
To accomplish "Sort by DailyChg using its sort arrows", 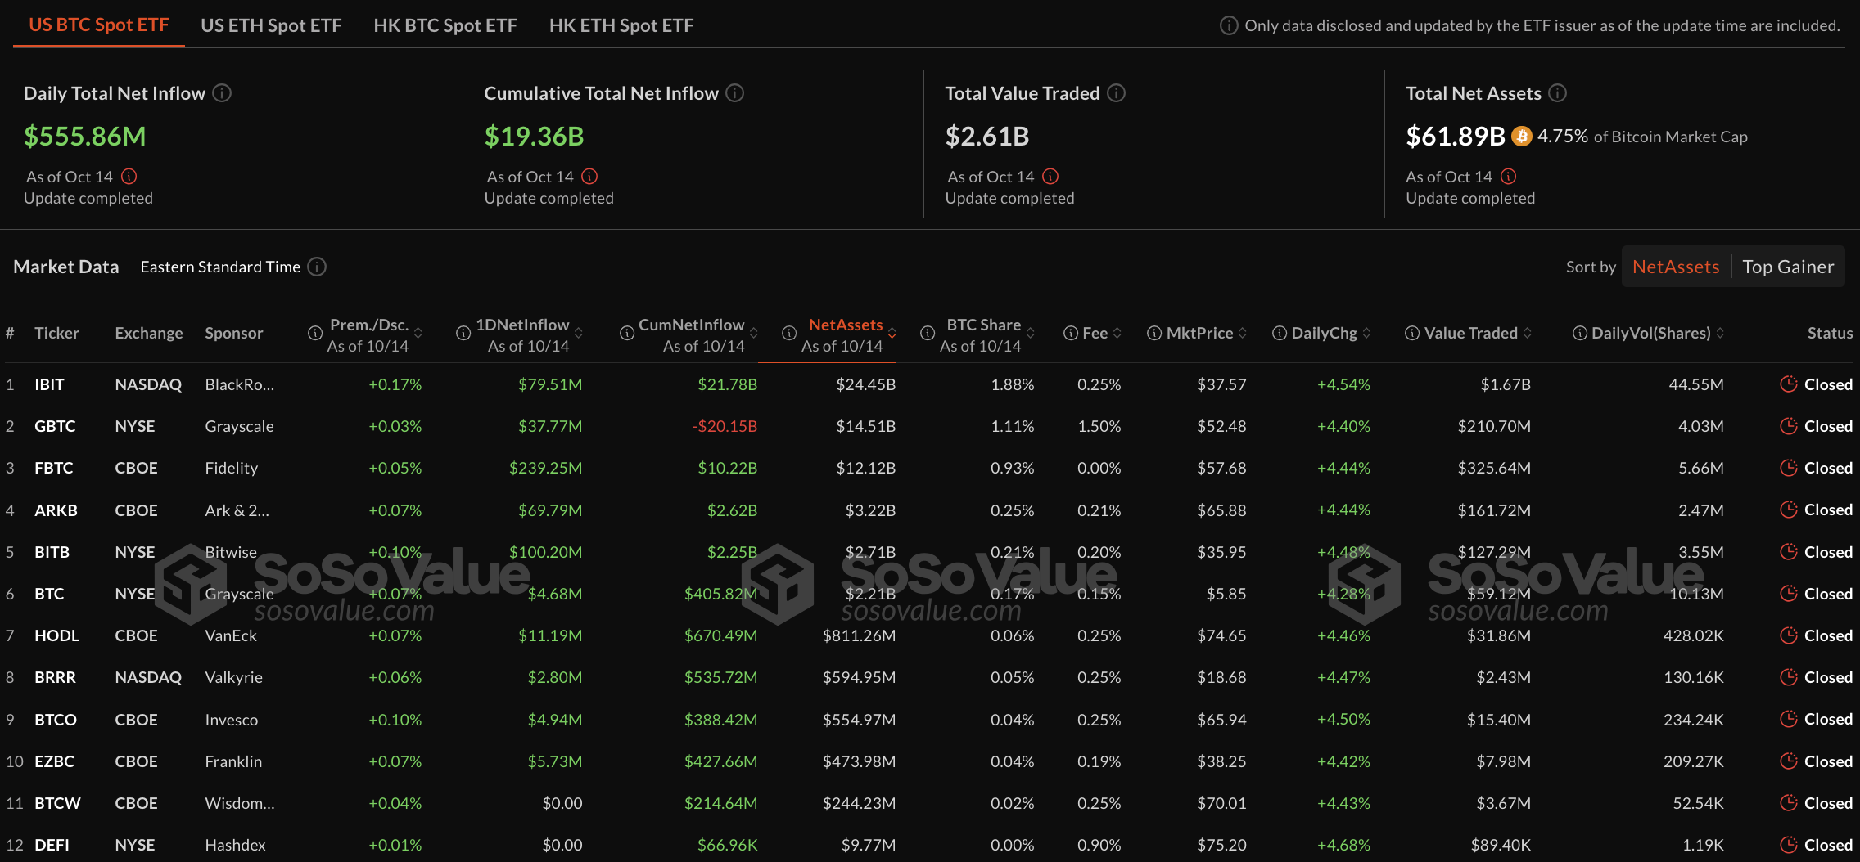I will 1366,333.
